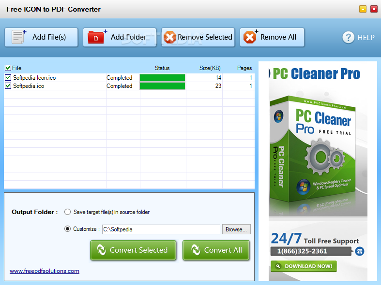381x285 pixels.
Task: Click Completed status of Softpedia.ico
Action: (x=119, y=86)
